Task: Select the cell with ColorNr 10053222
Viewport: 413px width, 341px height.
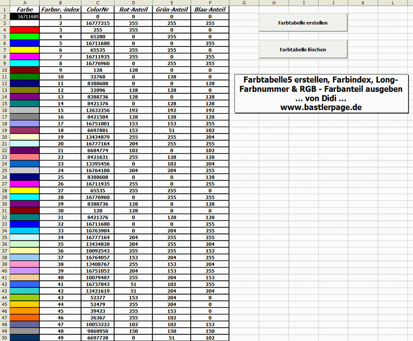Action: tap(98, 324)
